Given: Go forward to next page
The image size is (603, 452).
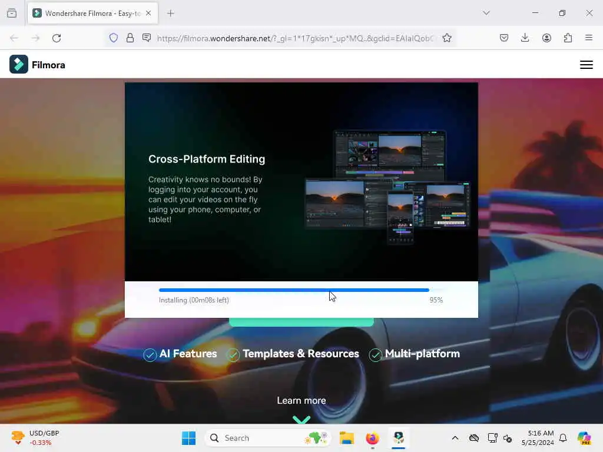Looking at the screenshot, I should 35,38.
